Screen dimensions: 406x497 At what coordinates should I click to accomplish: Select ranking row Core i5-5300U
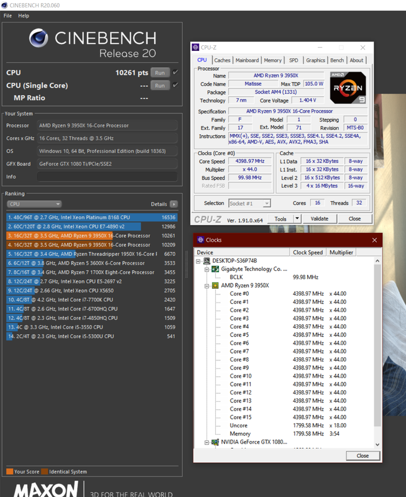click(x=91, y=336)
